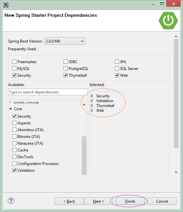Click the available list scroll up arrow
Image resolution: width=183 pixels, height=212 pixels.
(x=84, y=105)
